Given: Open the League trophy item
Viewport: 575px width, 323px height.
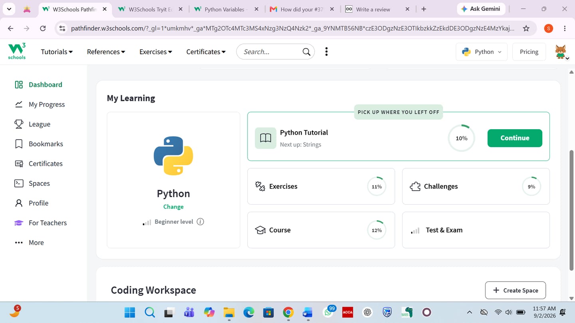Looking at the screenshot, I should [x=32, y=124].
